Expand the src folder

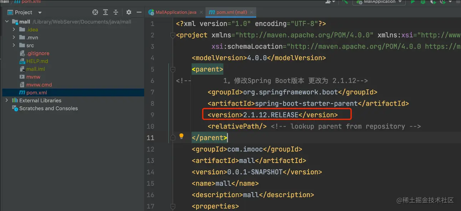click(x=14, y=45)
